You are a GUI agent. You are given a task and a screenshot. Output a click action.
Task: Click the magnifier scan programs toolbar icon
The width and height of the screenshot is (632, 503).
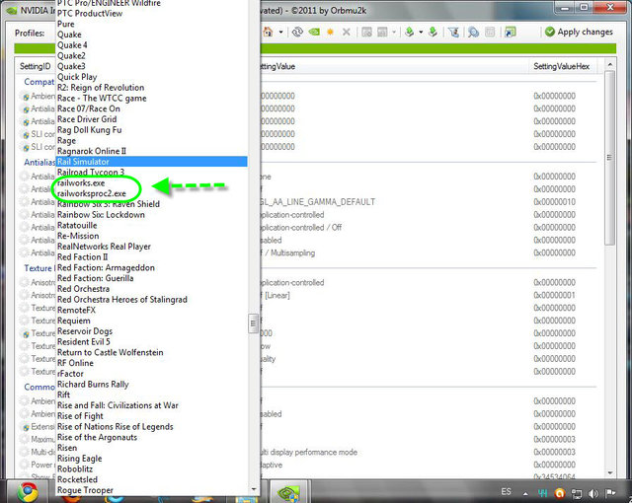point(474,32)
